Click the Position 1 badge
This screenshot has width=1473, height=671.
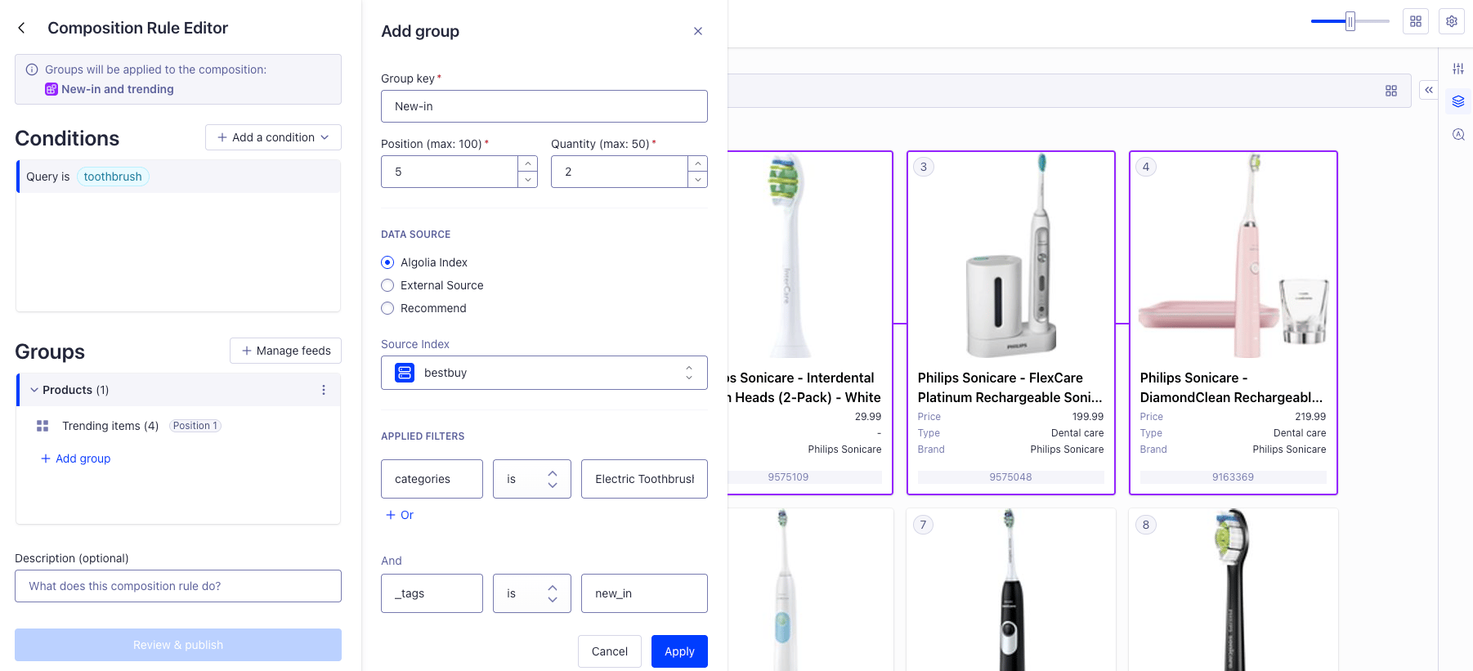pos(195,426)
